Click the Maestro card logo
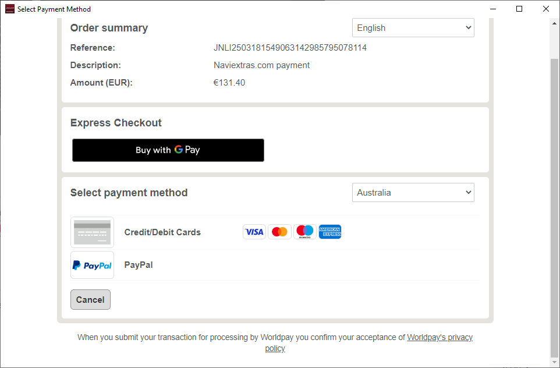Viewport: 560px width, 368px height. 304,232
